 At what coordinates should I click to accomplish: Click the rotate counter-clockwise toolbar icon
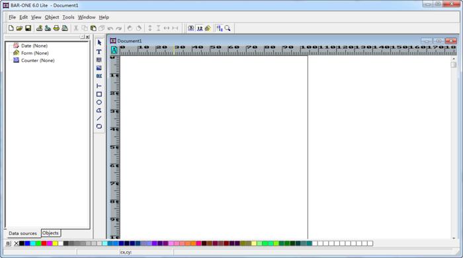(x=130, y=28)
